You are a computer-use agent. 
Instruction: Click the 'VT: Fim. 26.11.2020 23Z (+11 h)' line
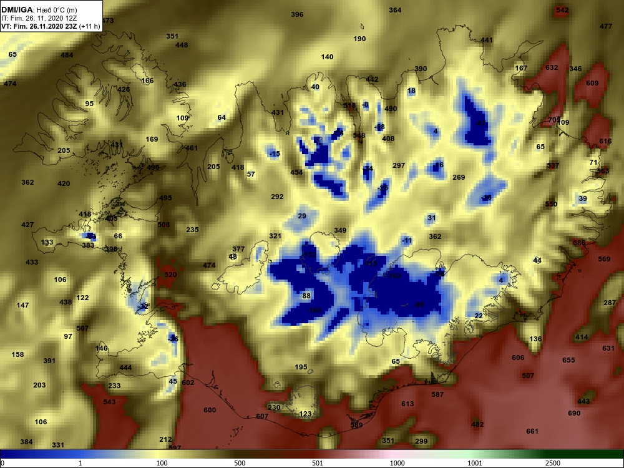click(x=51, y=26)
